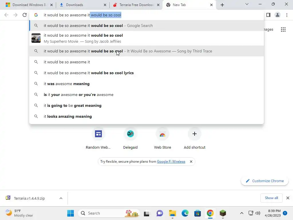Open the network status tray icon
The image size is (293, 220).
[251, 213]
